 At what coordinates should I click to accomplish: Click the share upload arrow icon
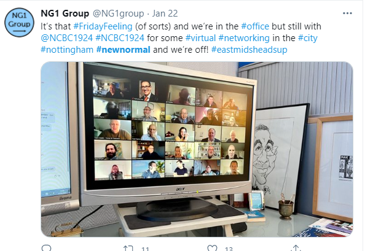pyautogui.click(x=296, y=248)
